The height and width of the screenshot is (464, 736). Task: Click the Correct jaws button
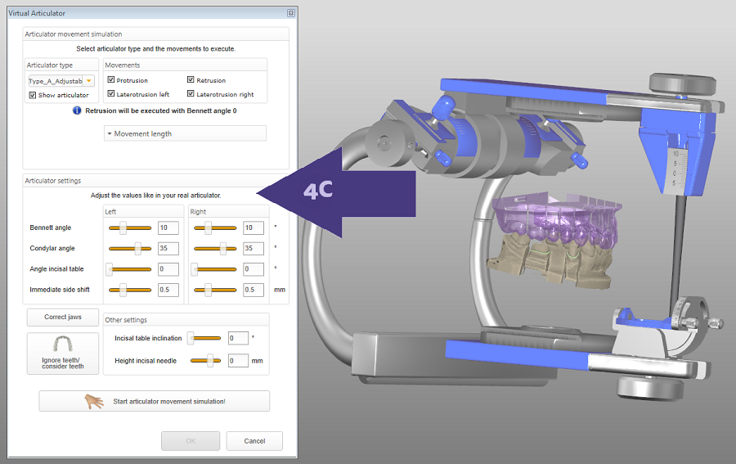(x=63, y=317)
